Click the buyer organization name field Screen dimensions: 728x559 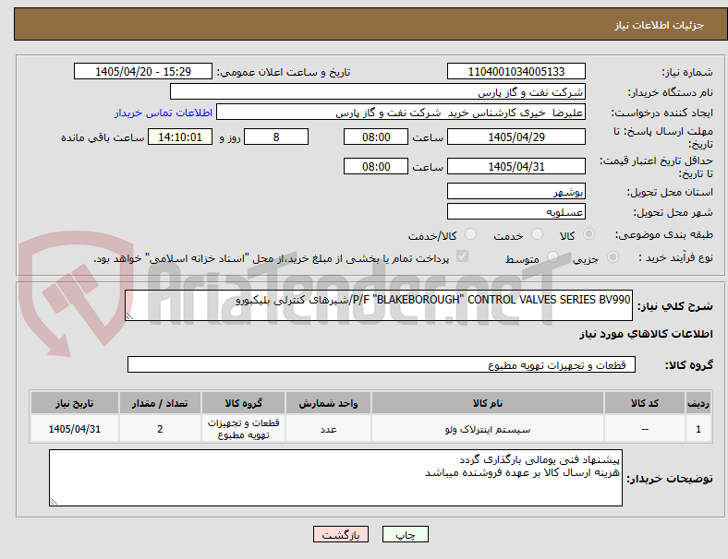coord(378,91)
